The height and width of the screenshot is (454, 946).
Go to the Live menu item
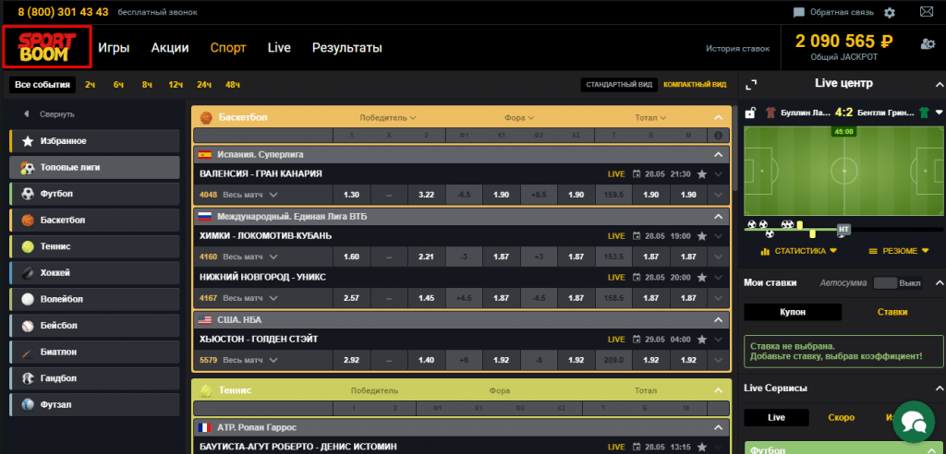point(279,48)
